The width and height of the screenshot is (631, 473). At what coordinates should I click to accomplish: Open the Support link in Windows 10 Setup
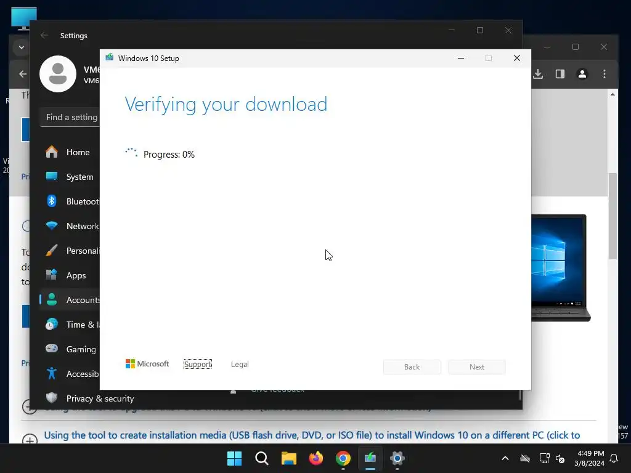point(198,364)
